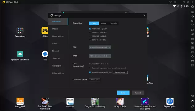Viewport: 195px width, 111px height.
Task: Open the Dragon Raja game icon
Action: click(120, 101)
